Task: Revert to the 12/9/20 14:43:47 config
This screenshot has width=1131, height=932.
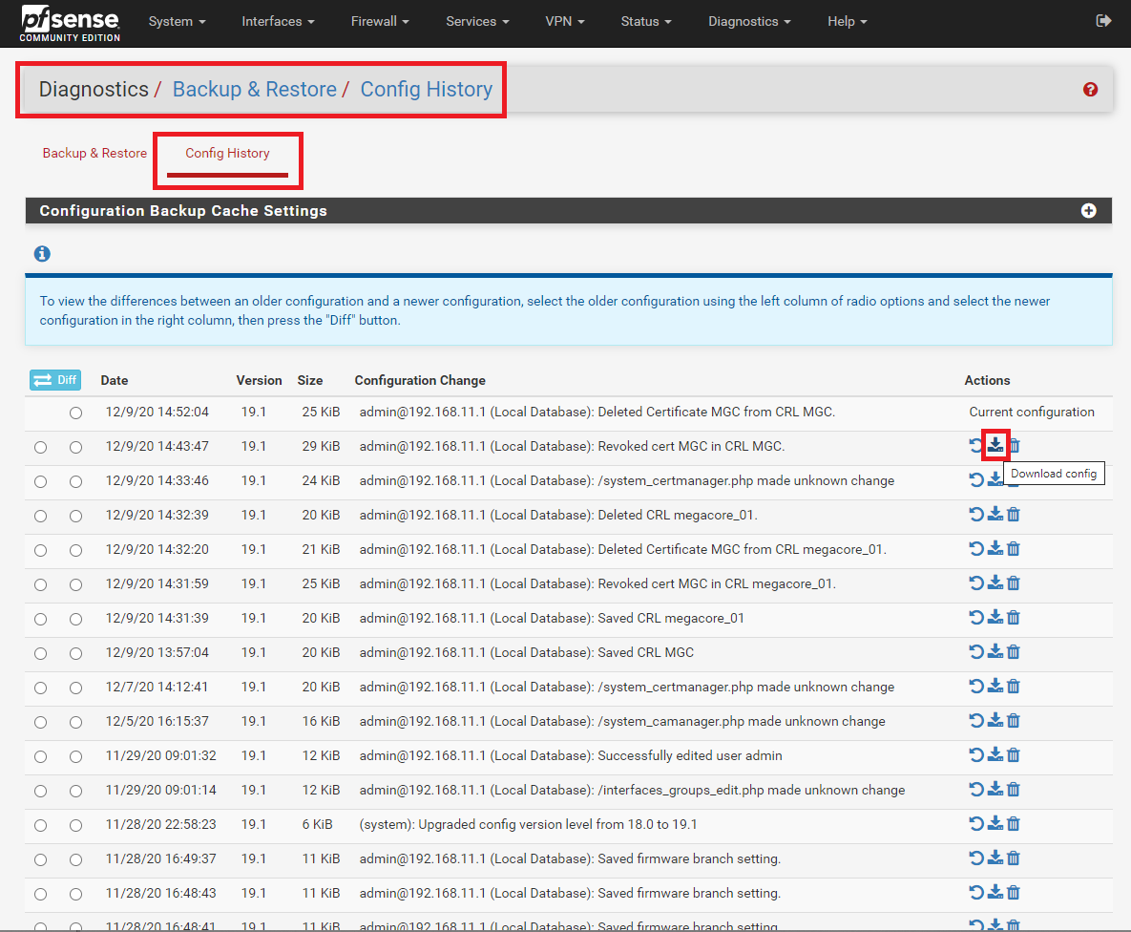Action: (x=976, y=445)
